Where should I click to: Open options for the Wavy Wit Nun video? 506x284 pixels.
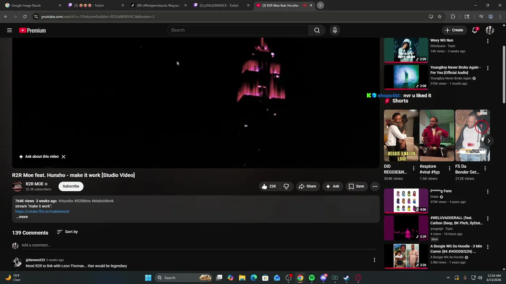coord(487,41)
